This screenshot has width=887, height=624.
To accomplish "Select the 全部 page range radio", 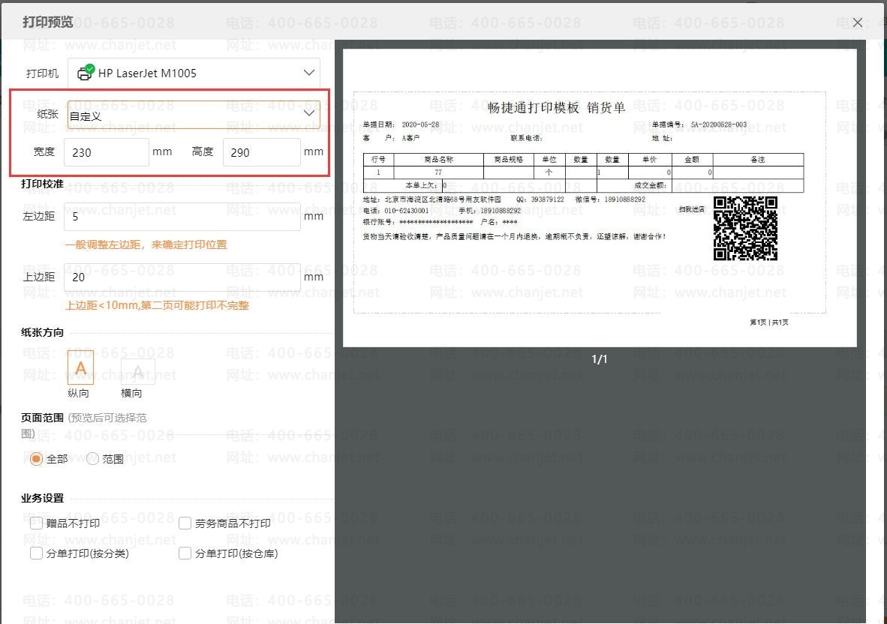I will click(x=36, y=459).
